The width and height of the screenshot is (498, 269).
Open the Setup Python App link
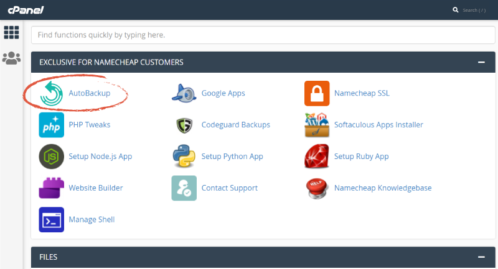[232, 157]
